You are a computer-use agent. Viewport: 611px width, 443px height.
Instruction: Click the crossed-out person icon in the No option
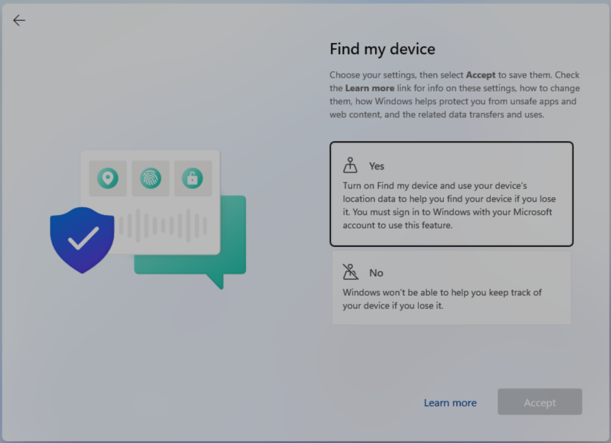pyautogui.click(x=350, y=271)
